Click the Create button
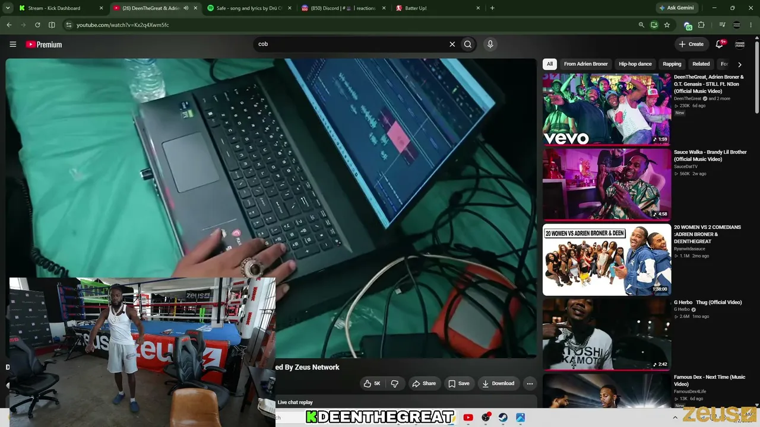The width and height of the screenshot is (760, 427). (691, 44)
